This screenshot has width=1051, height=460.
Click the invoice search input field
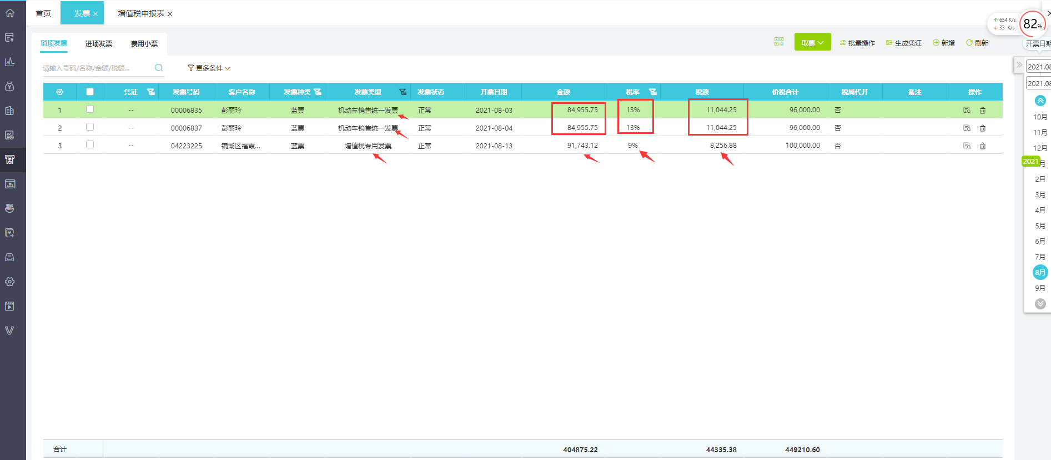[x=94, y=68]
